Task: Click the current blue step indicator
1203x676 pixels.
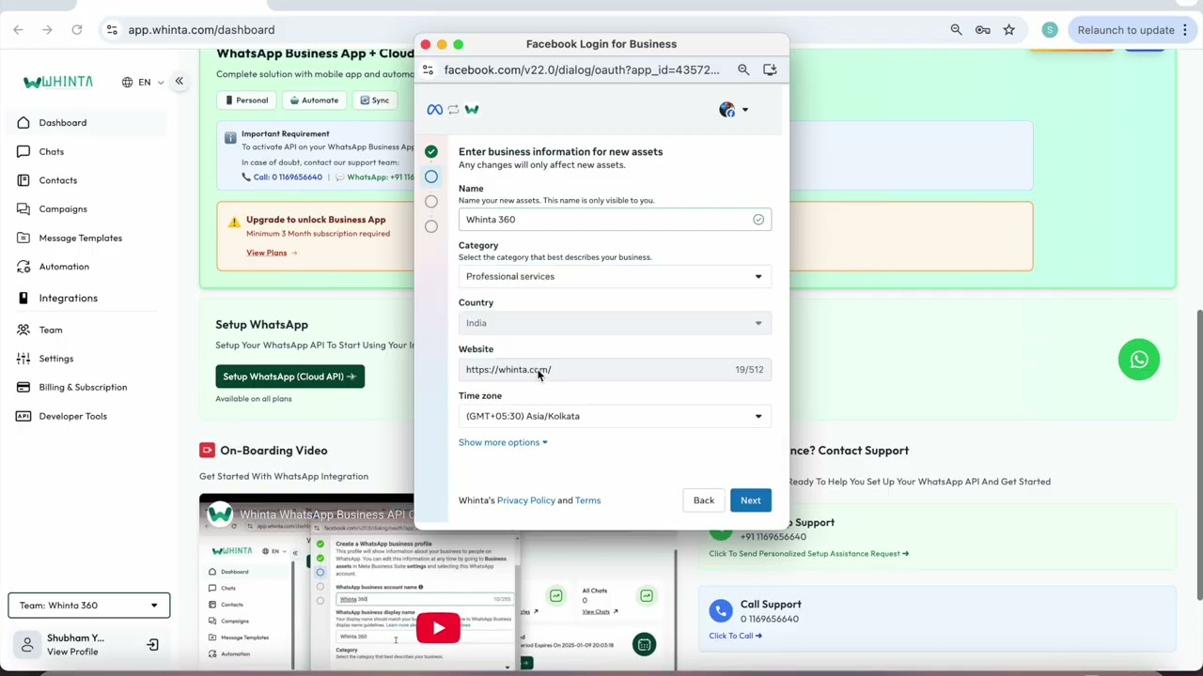Action: tap(431, 177)
